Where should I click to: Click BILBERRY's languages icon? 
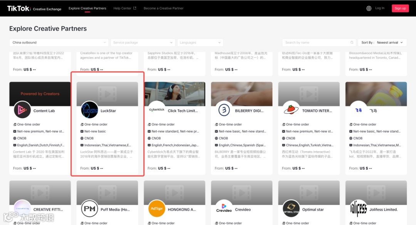click(216, 145)
